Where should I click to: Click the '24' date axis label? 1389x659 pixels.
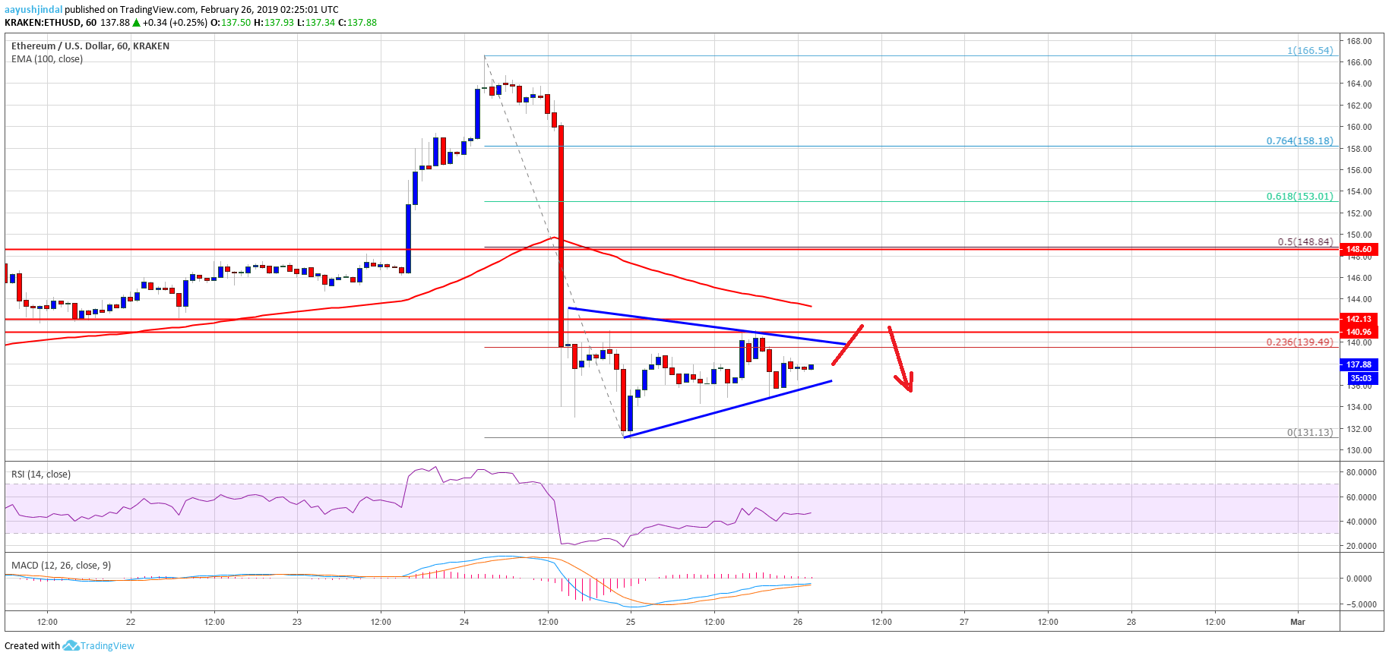(x=464, y=622)
